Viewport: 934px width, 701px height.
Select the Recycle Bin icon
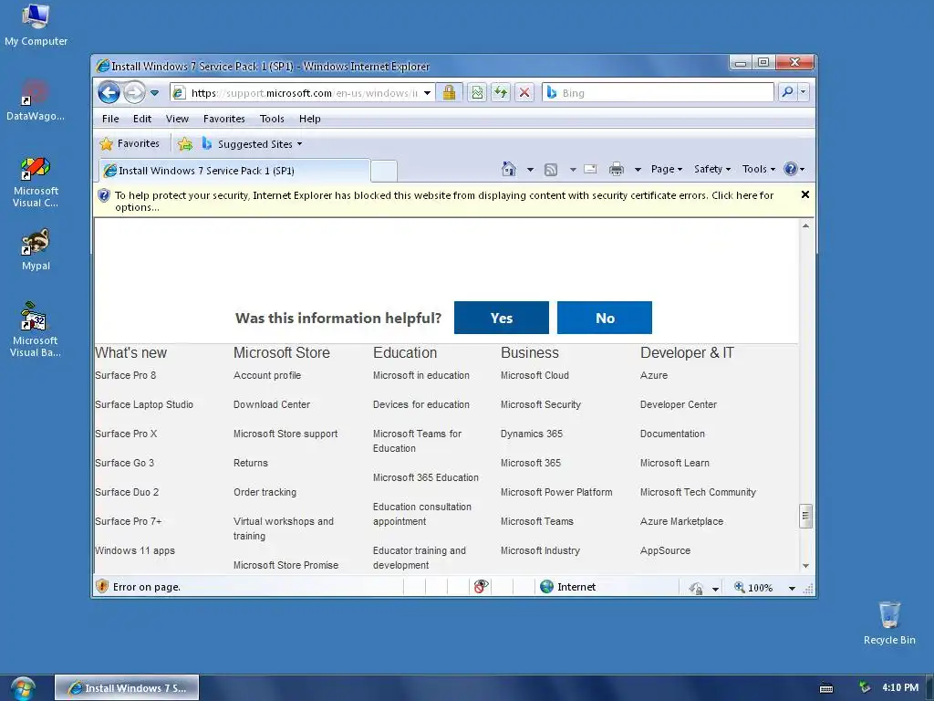(x=889, y=623)
